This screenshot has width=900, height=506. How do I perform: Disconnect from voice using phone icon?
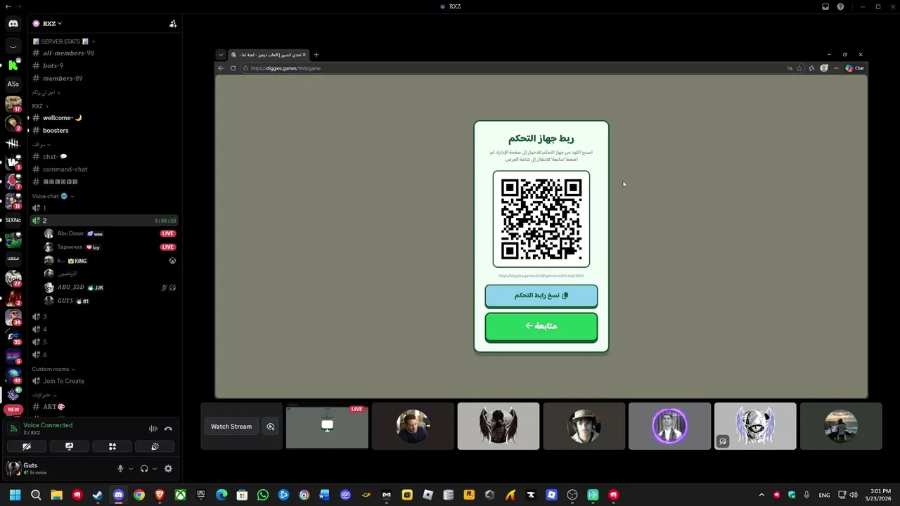(x=168, y=429)
